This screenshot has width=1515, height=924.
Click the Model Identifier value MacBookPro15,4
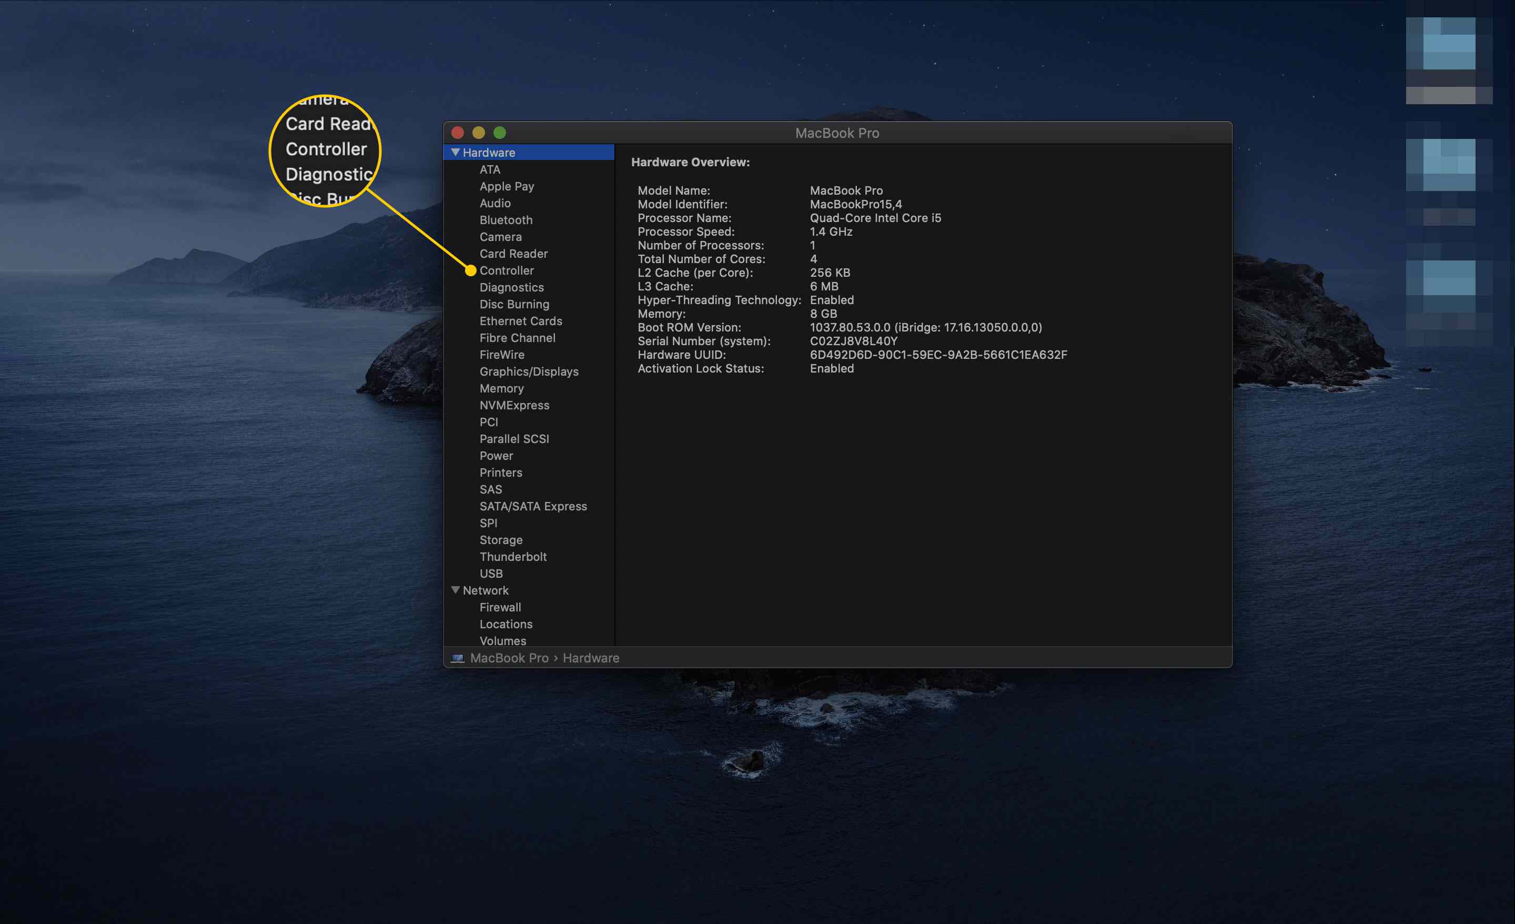click(856, 204)
